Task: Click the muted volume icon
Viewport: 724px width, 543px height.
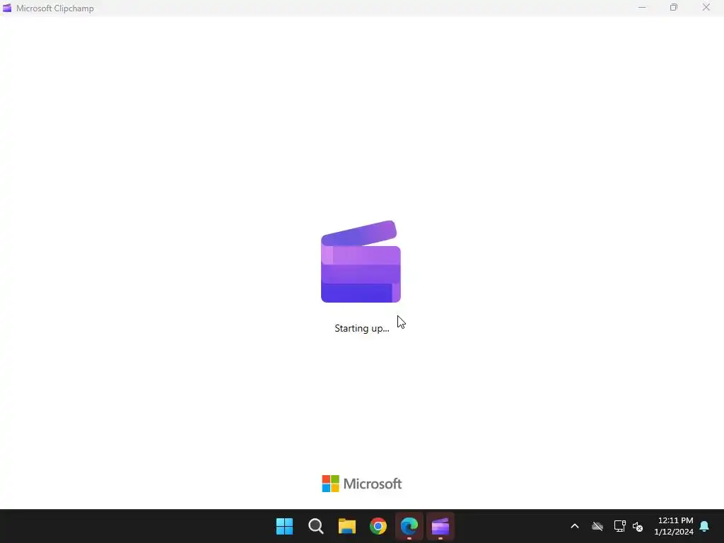Action: point(638,526)
